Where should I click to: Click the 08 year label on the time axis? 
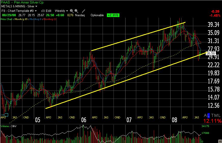[174, 120]
